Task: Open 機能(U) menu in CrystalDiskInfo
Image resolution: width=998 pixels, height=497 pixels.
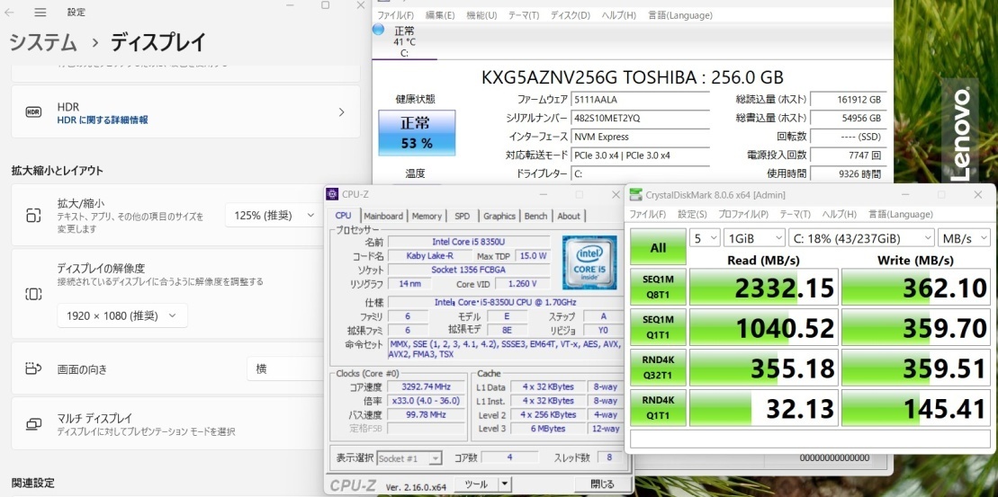Action: coord(481,15)
